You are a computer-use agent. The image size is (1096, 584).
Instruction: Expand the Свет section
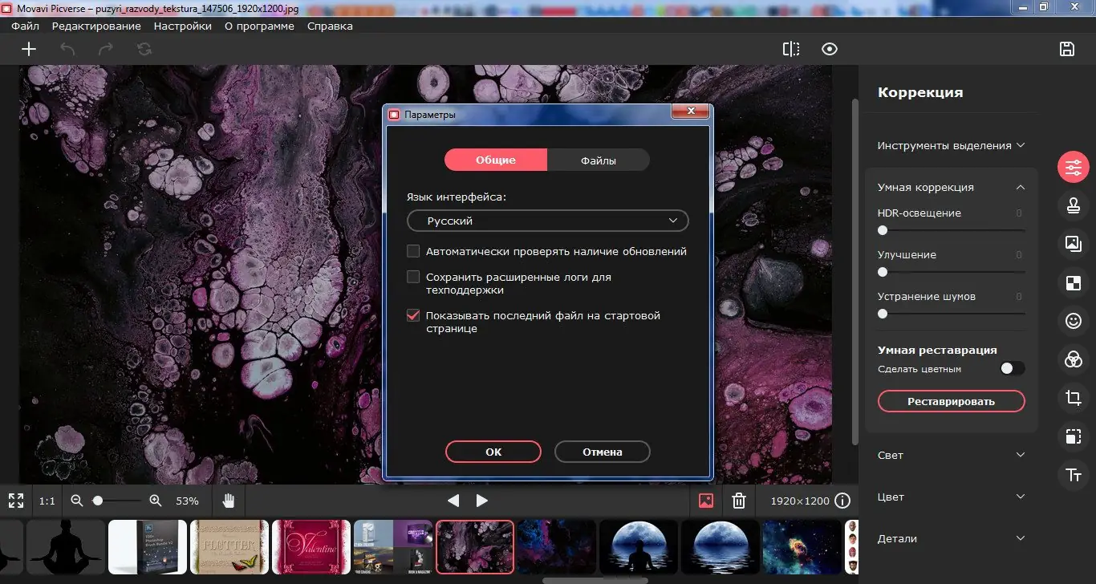(952, 455)
